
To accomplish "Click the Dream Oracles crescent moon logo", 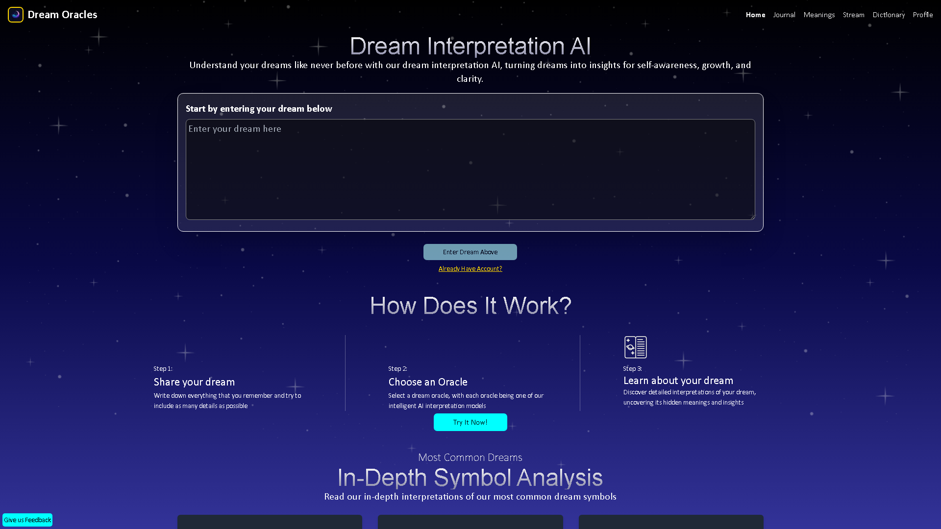I will [x=15, y=14].
